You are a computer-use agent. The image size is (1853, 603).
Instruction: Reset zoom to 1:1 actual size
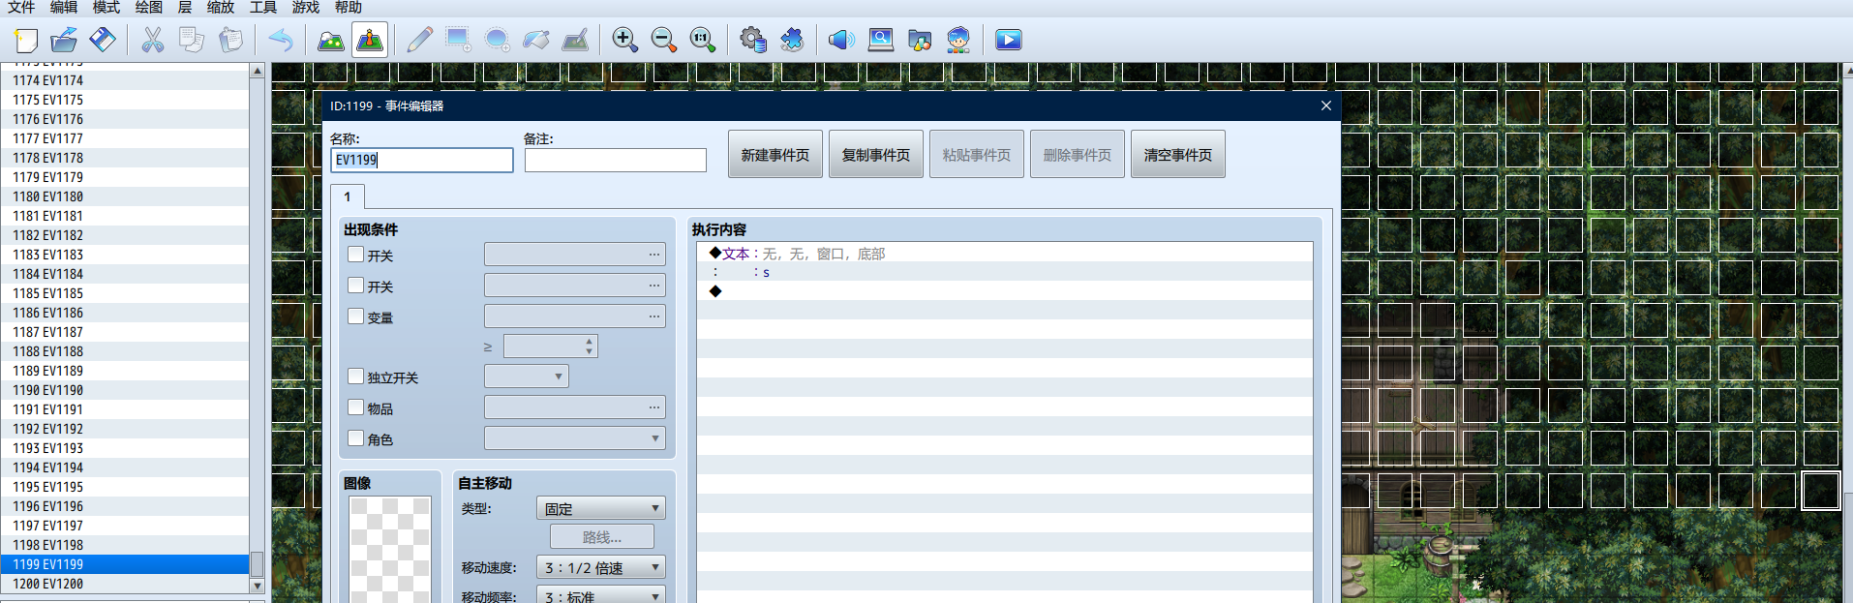[703, 40]
